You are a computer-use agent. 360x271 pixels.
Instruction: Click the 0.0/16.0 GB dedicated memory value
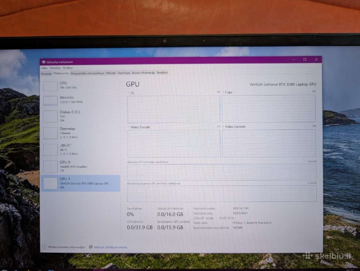pos(170,214)
